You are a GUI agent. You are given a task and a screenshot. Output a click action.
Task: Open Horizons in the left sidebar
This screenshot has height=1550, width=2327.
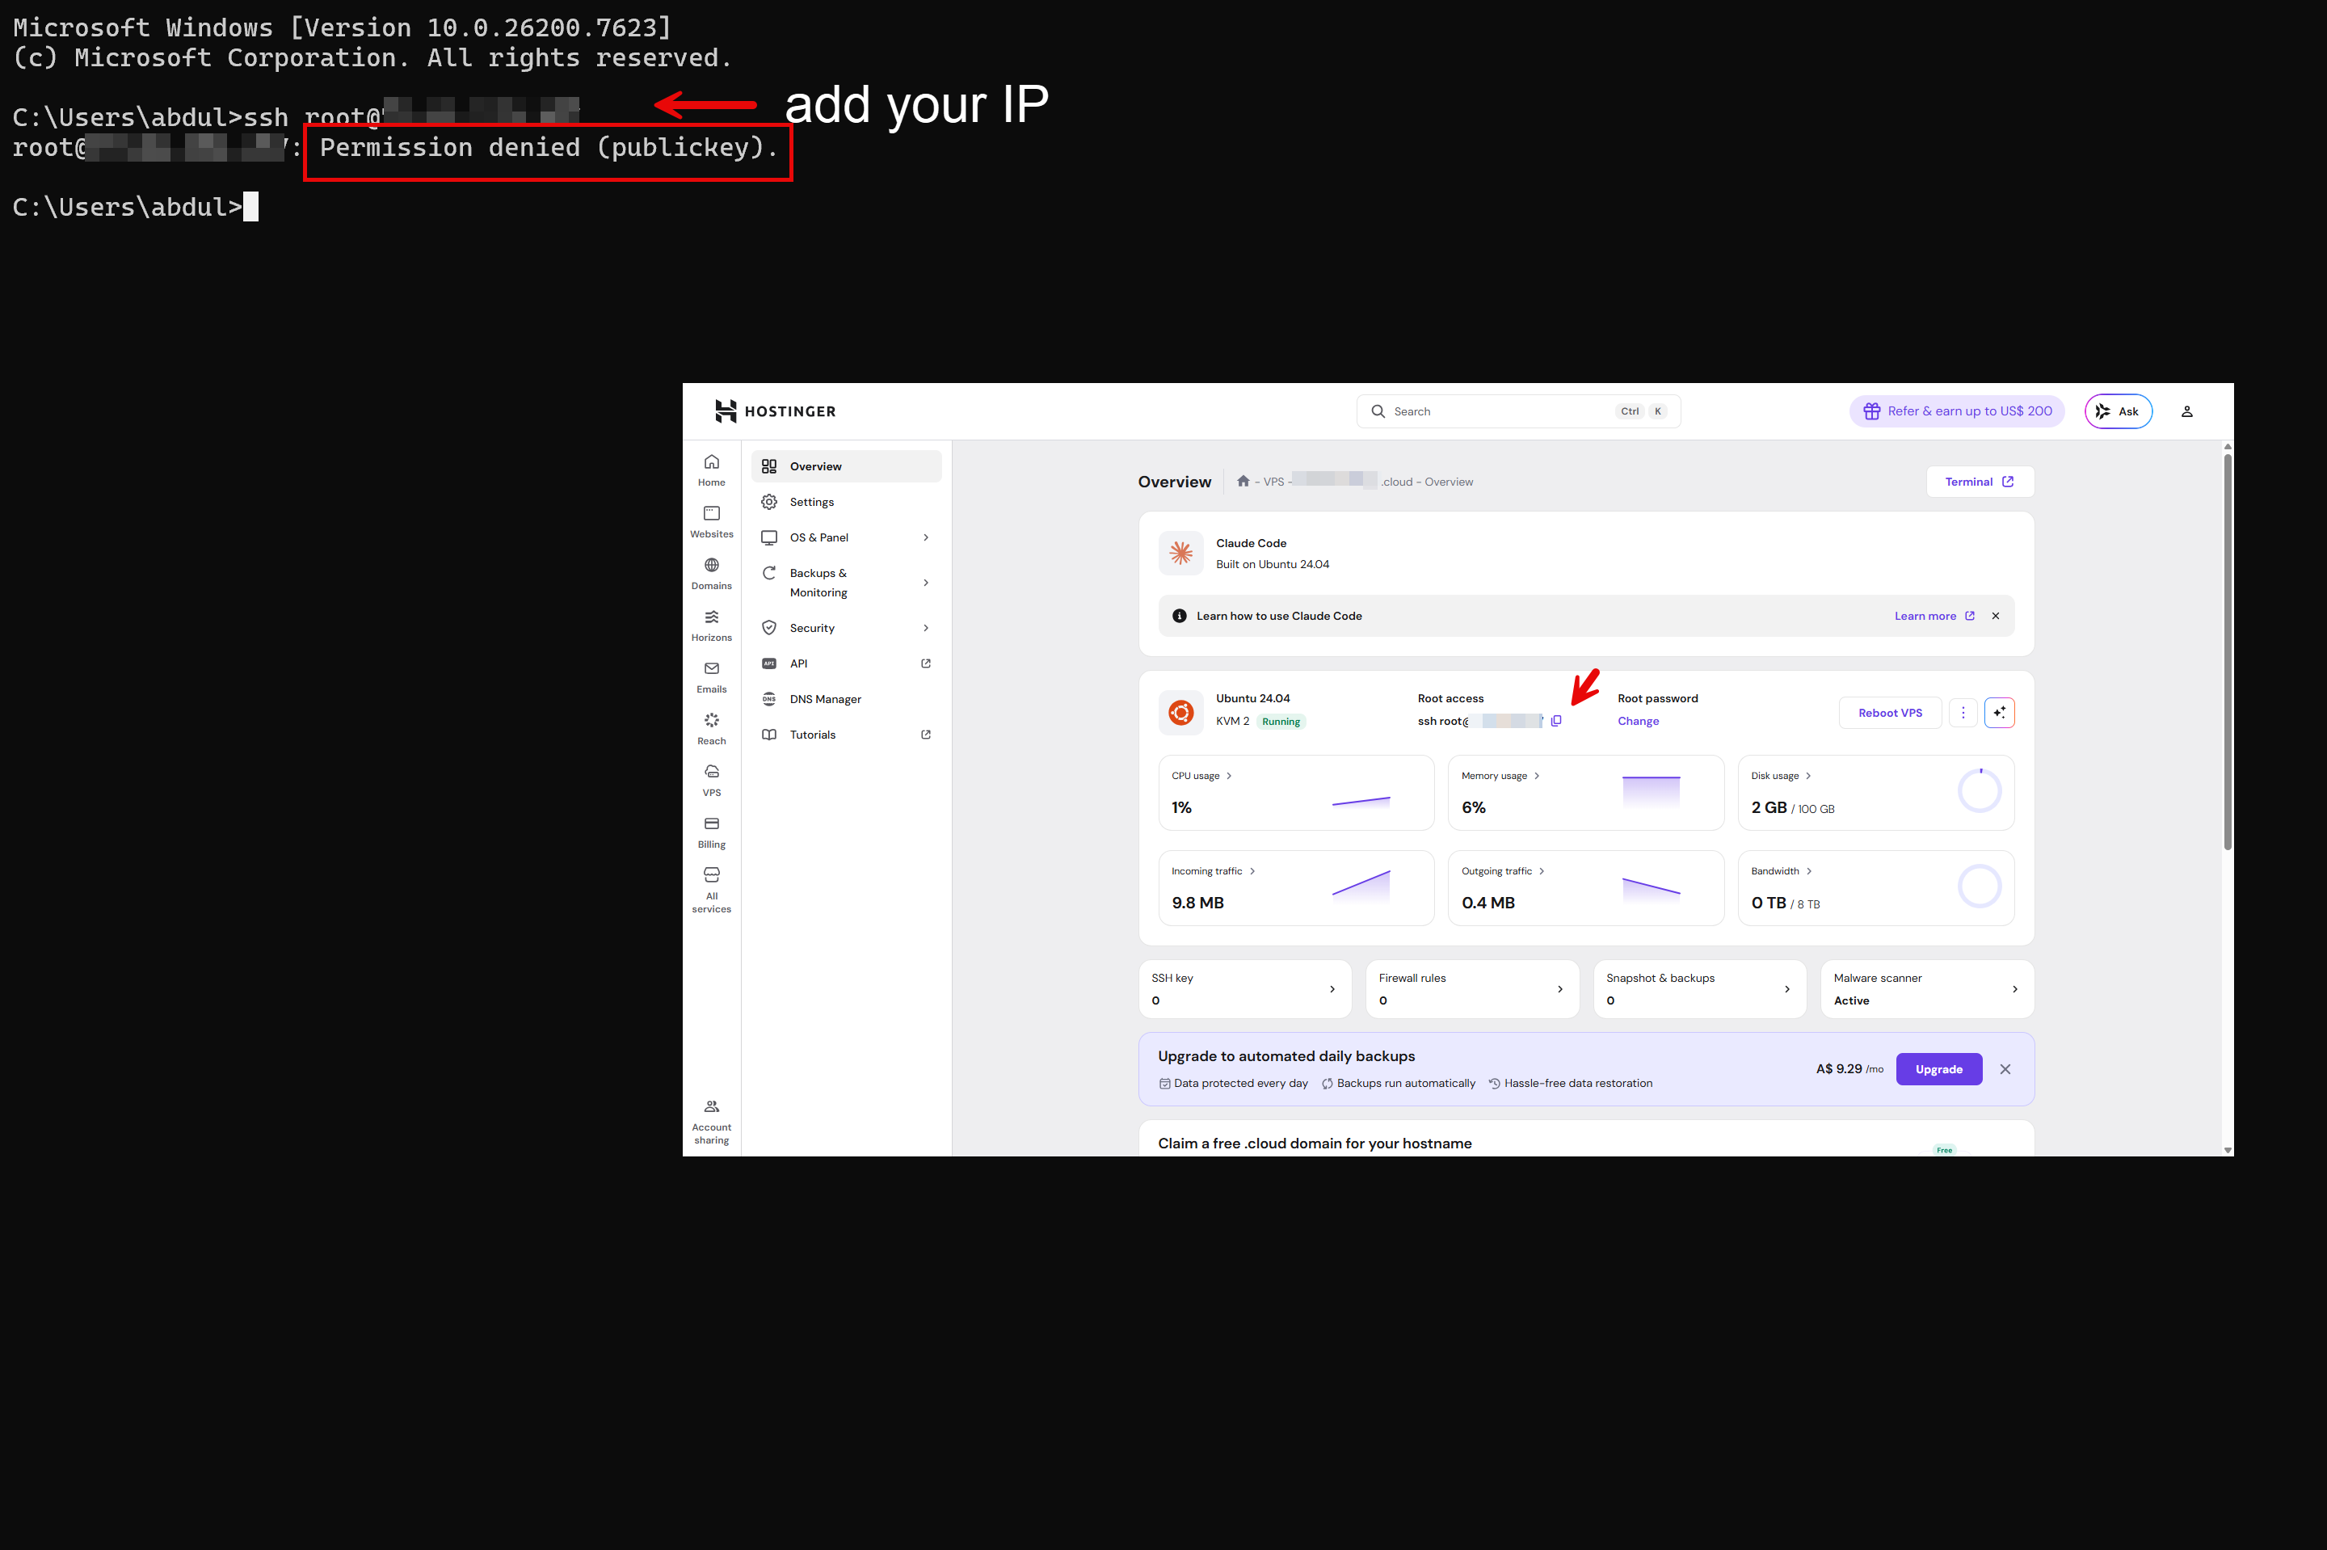(x=712, y=625)
